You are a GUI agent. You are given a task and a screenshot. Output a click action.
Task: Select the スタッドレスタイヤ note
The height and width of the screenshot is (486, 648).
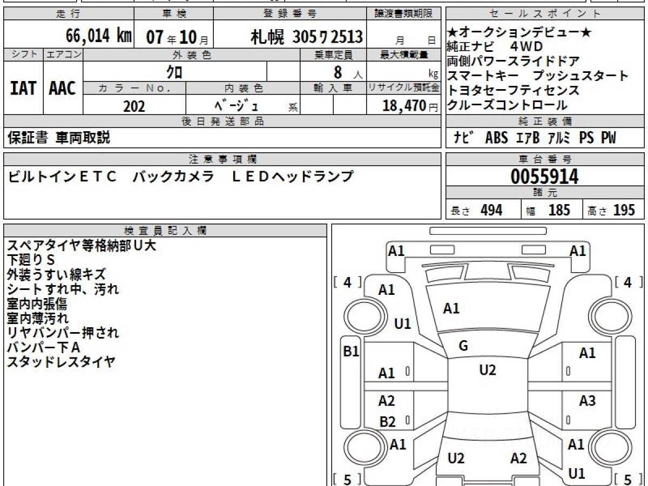click(x=60, y=362)
